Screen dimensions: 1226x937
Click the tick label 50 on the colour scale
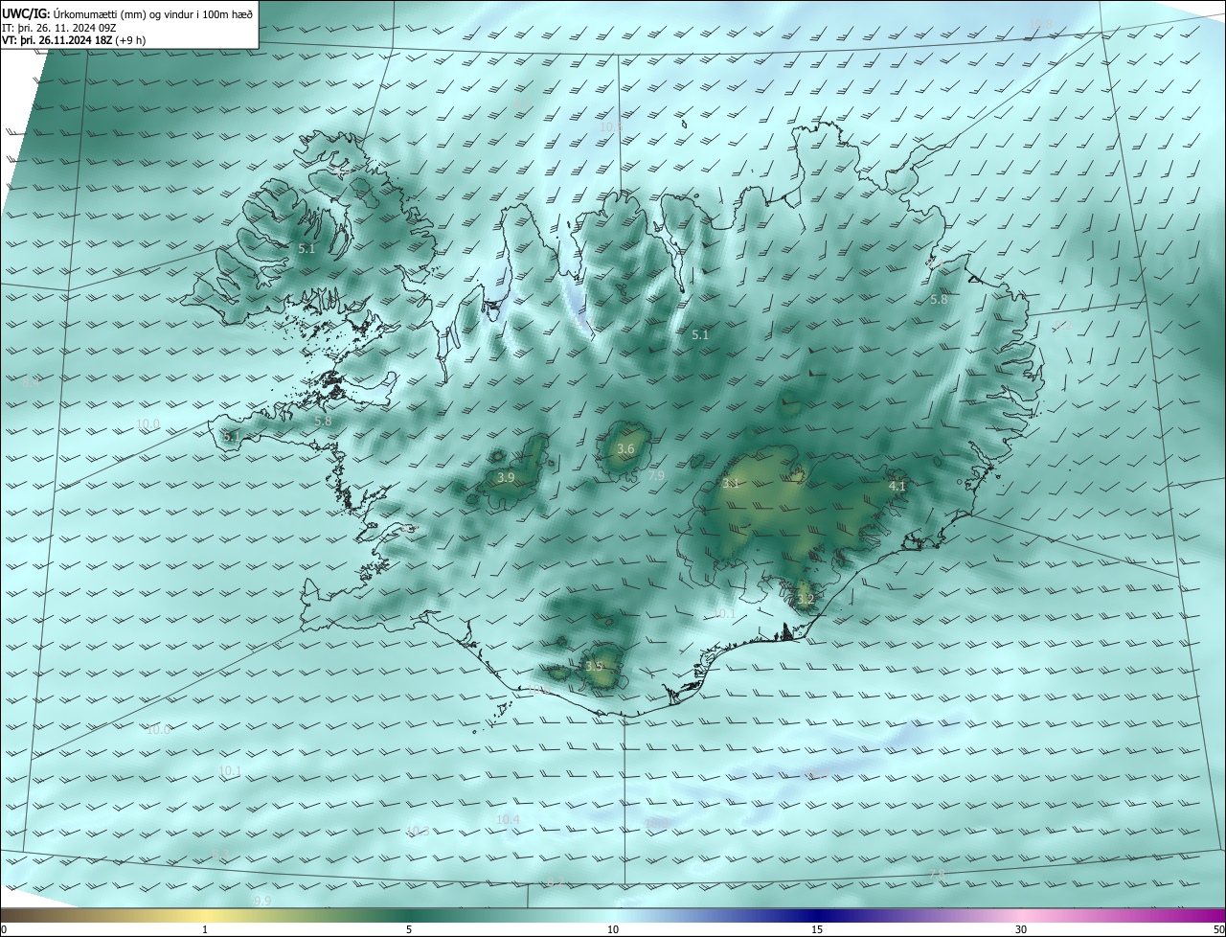tap(1218, 930)
